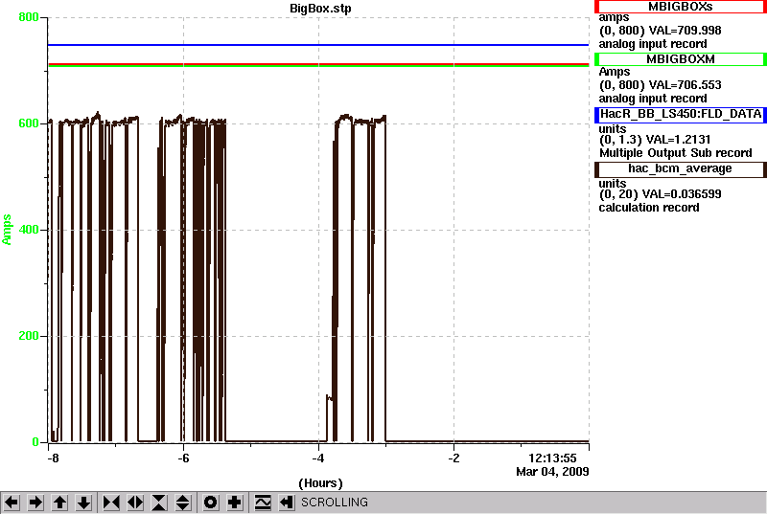Click the waveform graph icon
This screenshot has width=767, height=514.
pos(263,503)
